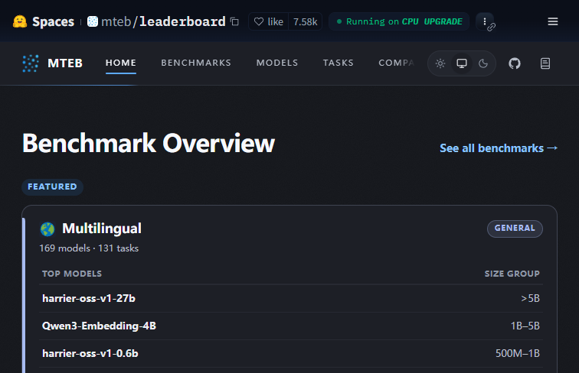Click the mteb organization avatar icon

[x=93, y=21]
